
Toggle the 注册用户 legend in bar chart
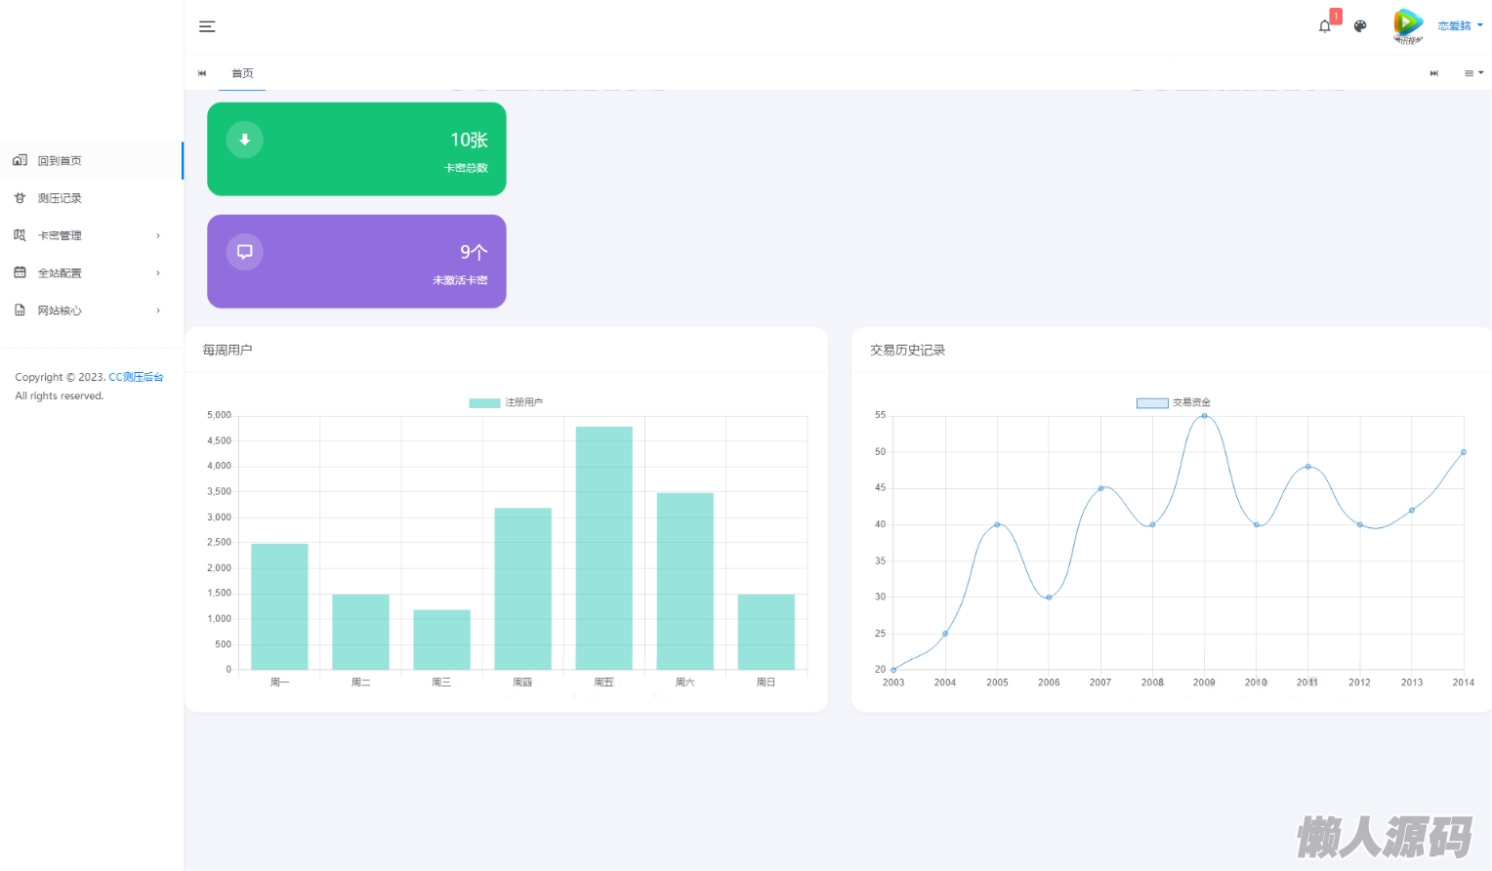pos(506,402)
